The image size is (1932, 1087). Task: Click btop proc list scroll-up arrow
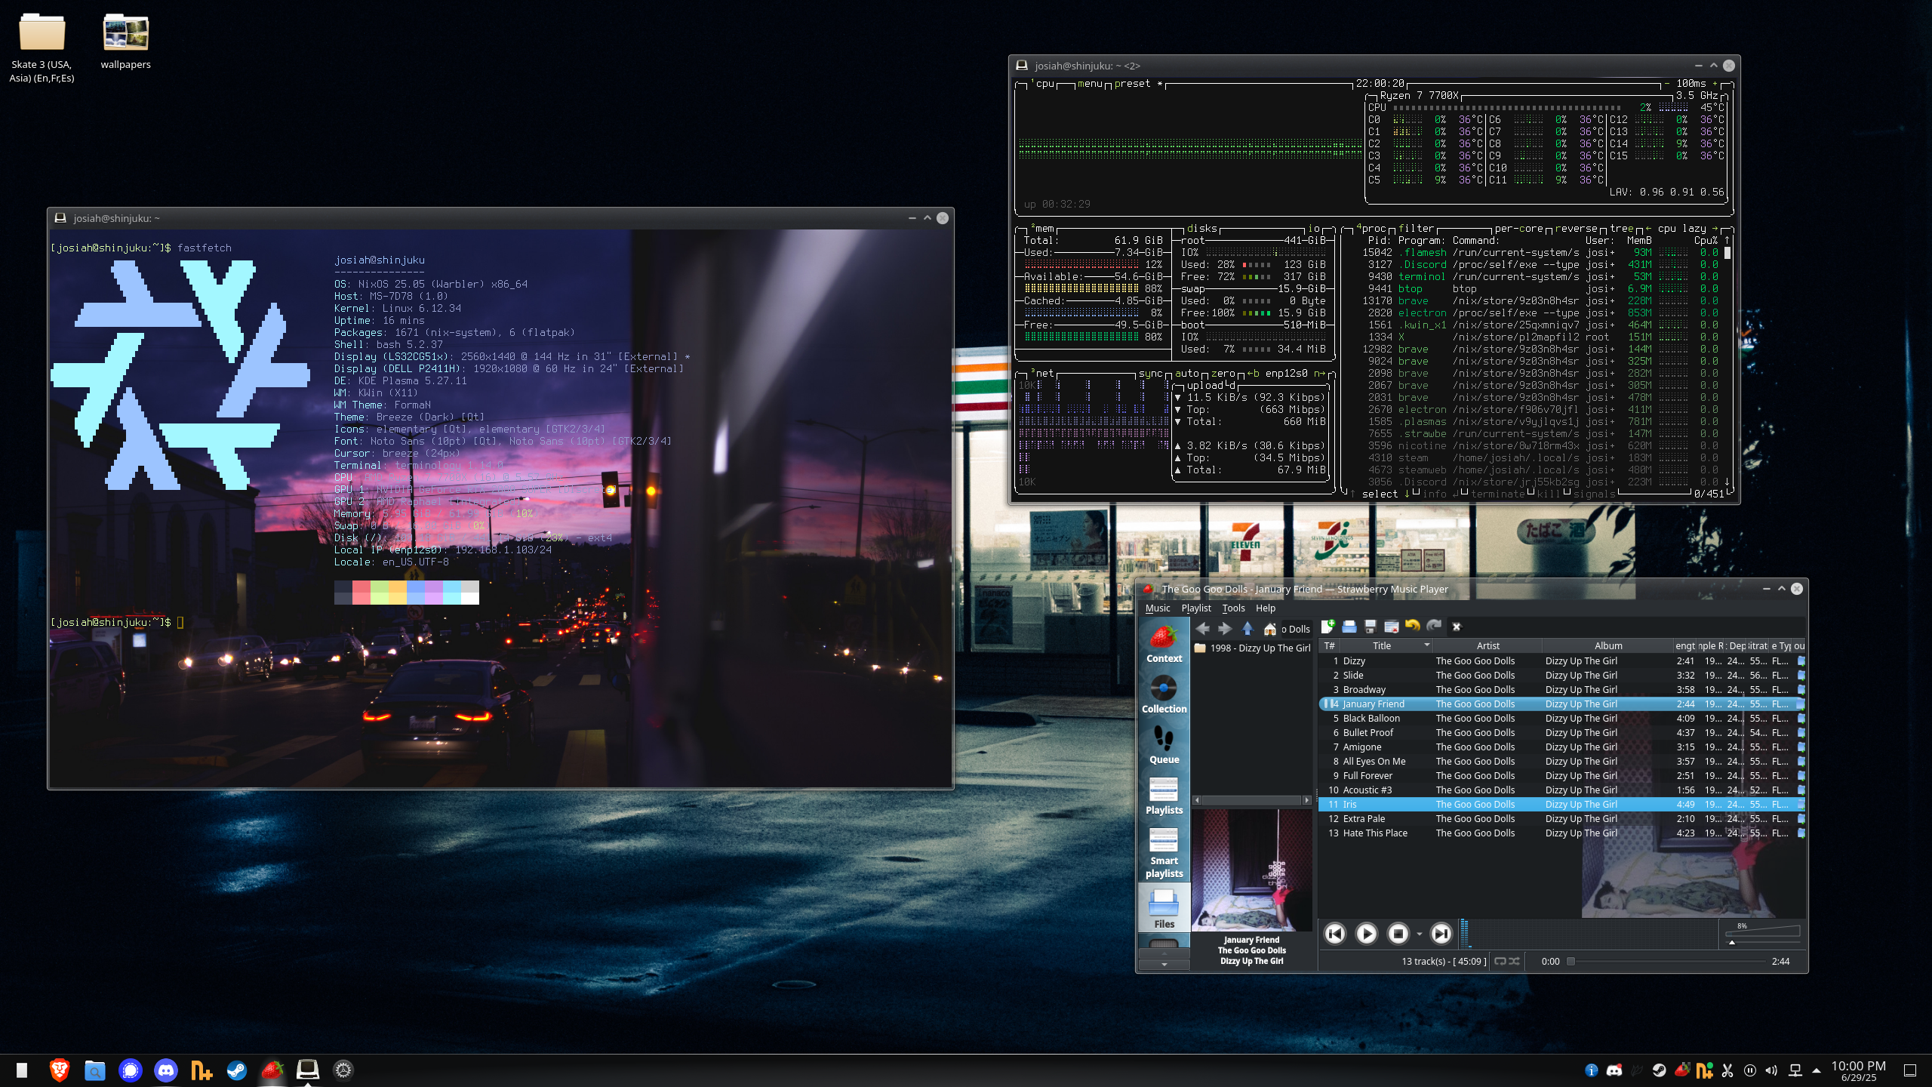(1727, 240)
